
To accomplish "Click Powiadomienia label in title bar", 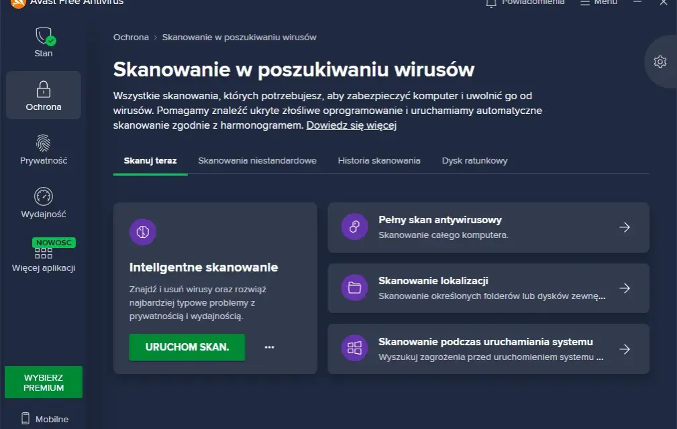I will [x=533, y=3].
